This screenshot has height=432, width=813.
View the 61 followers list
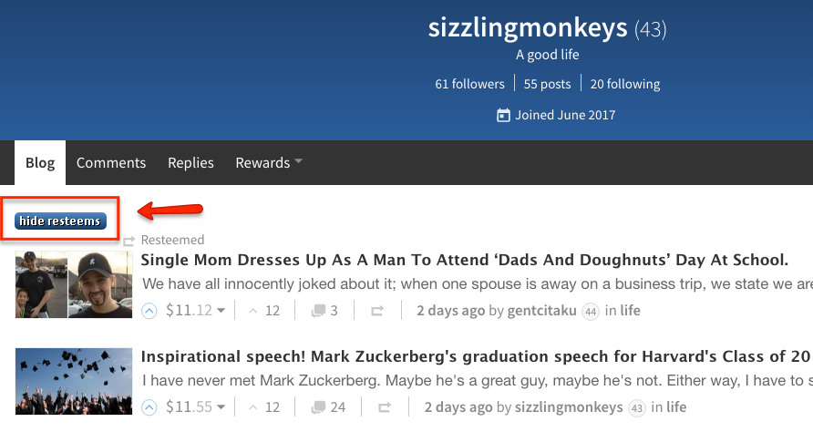[x=469, y=84]
